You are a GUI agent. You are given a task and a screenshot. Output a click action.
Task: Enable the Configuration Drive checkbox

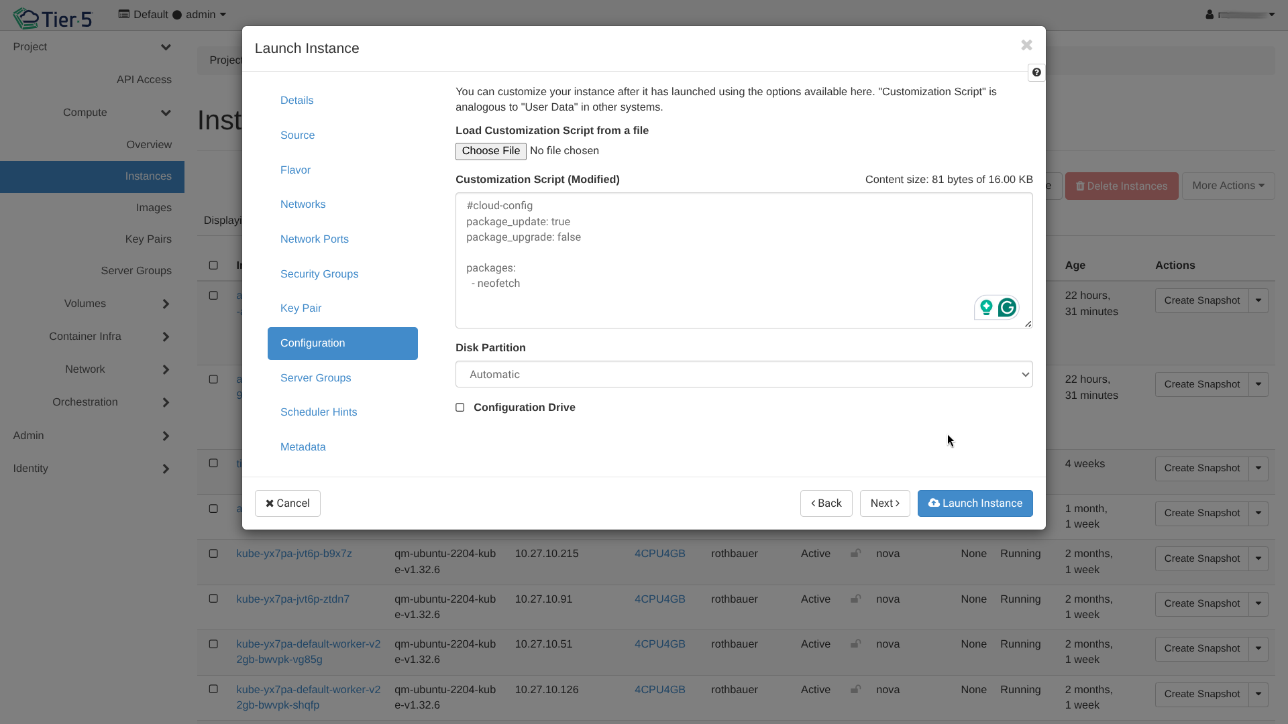(460, 408)
